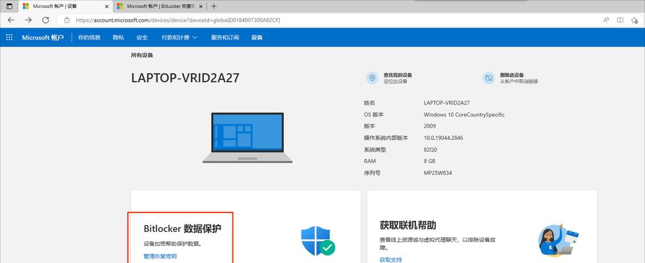
Task: Click the serial number MP25W834
Action: pos(438,173)
